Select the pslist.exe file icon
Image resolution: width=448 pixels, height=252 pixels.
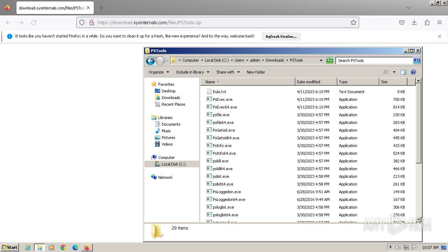click(209, 176)
